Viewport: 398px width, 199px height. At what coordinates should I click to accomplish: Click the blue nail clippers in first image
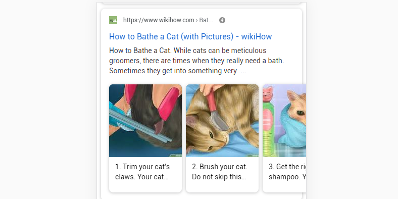coord(136,122)
